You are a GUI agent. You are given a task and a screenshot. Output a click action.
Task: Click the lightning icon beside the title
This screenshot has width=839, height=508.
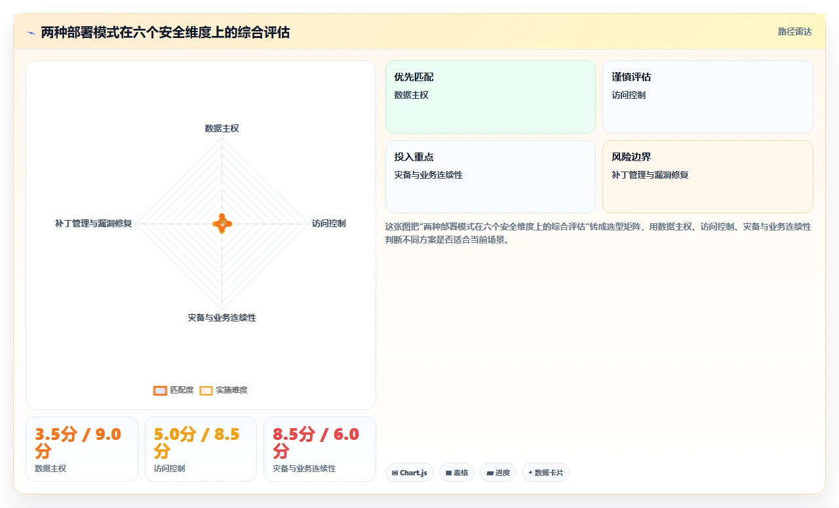31,33
